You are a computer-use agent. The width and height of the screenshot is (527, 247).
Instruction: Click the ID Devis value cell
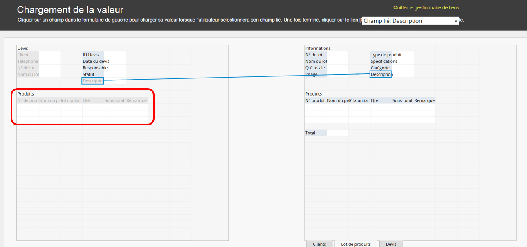(x=115, y=55)
